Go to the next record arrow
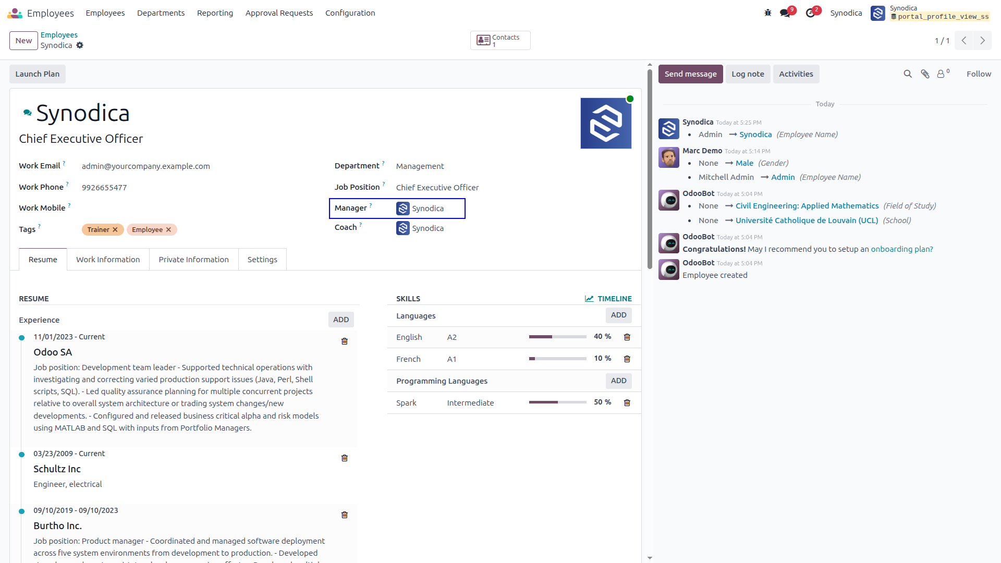The width and height of the screenshot is (1001, 563). (982, 41)
